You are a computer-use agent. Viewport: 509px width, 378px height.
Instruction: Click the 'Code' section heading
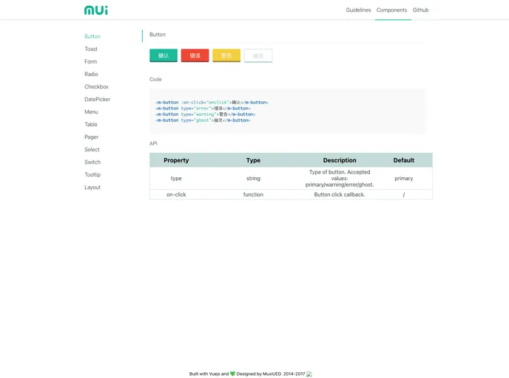[x=155, y=79]
